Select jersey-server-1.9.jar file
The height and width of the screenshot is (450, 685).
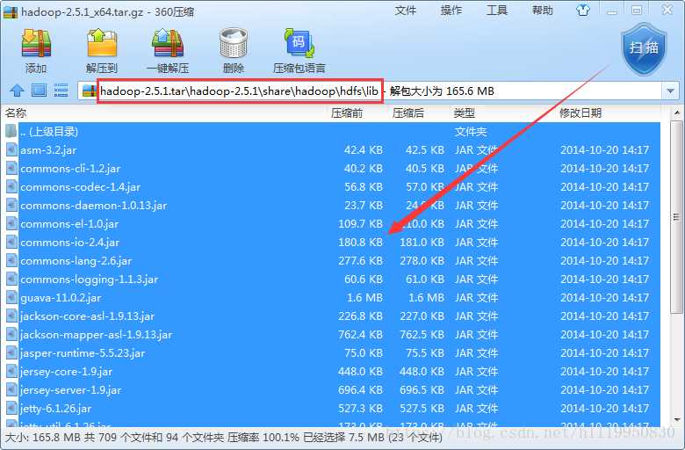pyautogui.click(x=333, y=389)
